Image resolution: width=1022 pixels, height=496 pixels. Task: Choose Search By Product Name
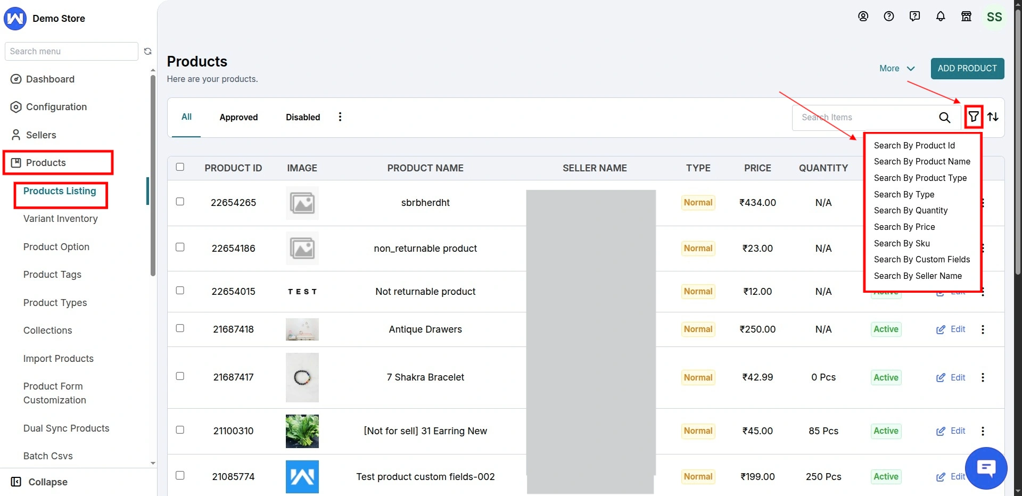[922, 162]
